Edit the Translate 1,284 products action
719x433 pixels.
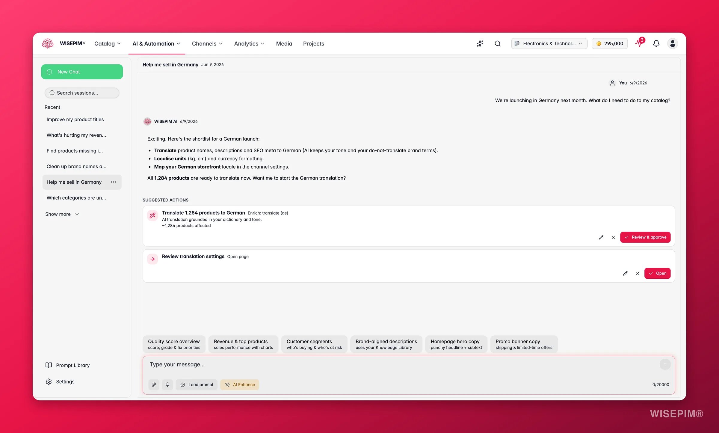tap(601, 237)
